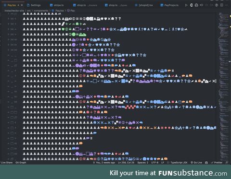Viewport: 231px width, 179px height.
Task: Click the toolbar icon left of Split Editor
Action: (217, 5)
